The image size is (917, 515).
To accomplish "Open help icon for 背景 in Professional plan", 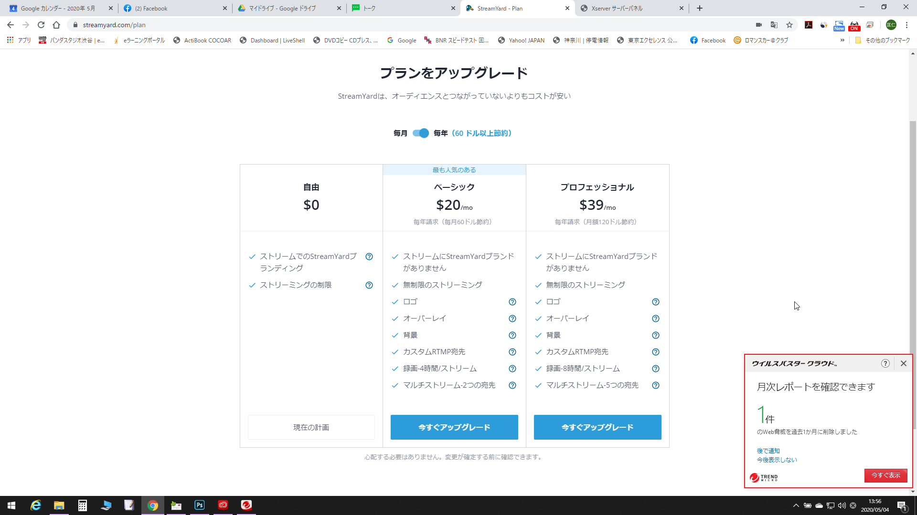I will pos(656,335).
